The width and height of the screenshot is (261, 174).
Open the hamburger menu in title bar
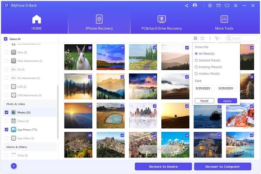point(235,6)
